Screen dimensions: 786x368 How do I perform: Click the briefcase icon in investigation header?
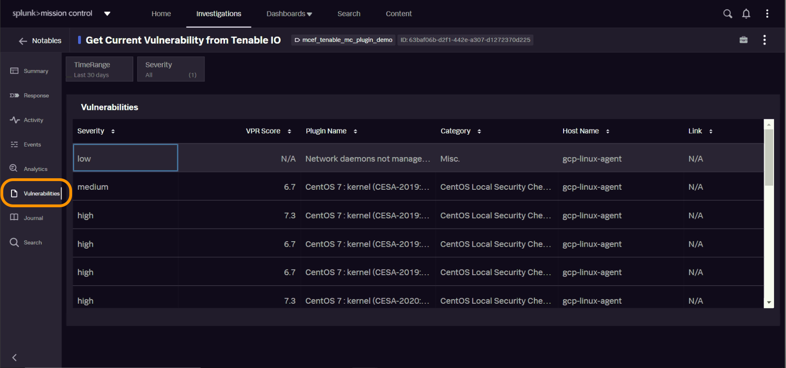coord(744,40)
